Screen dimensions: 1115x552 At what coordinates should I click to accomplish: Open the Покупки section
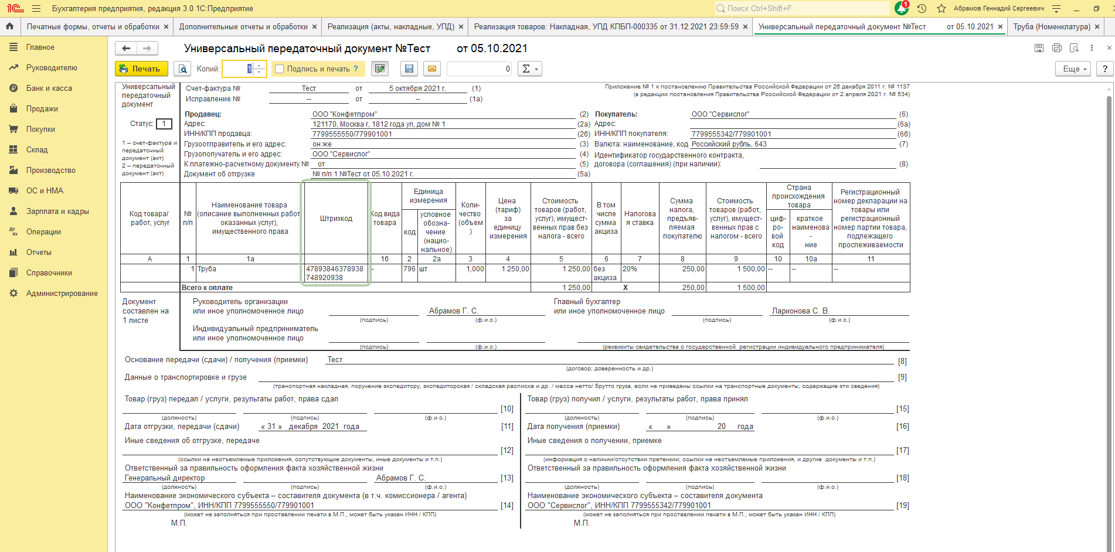tap(40, 130)
